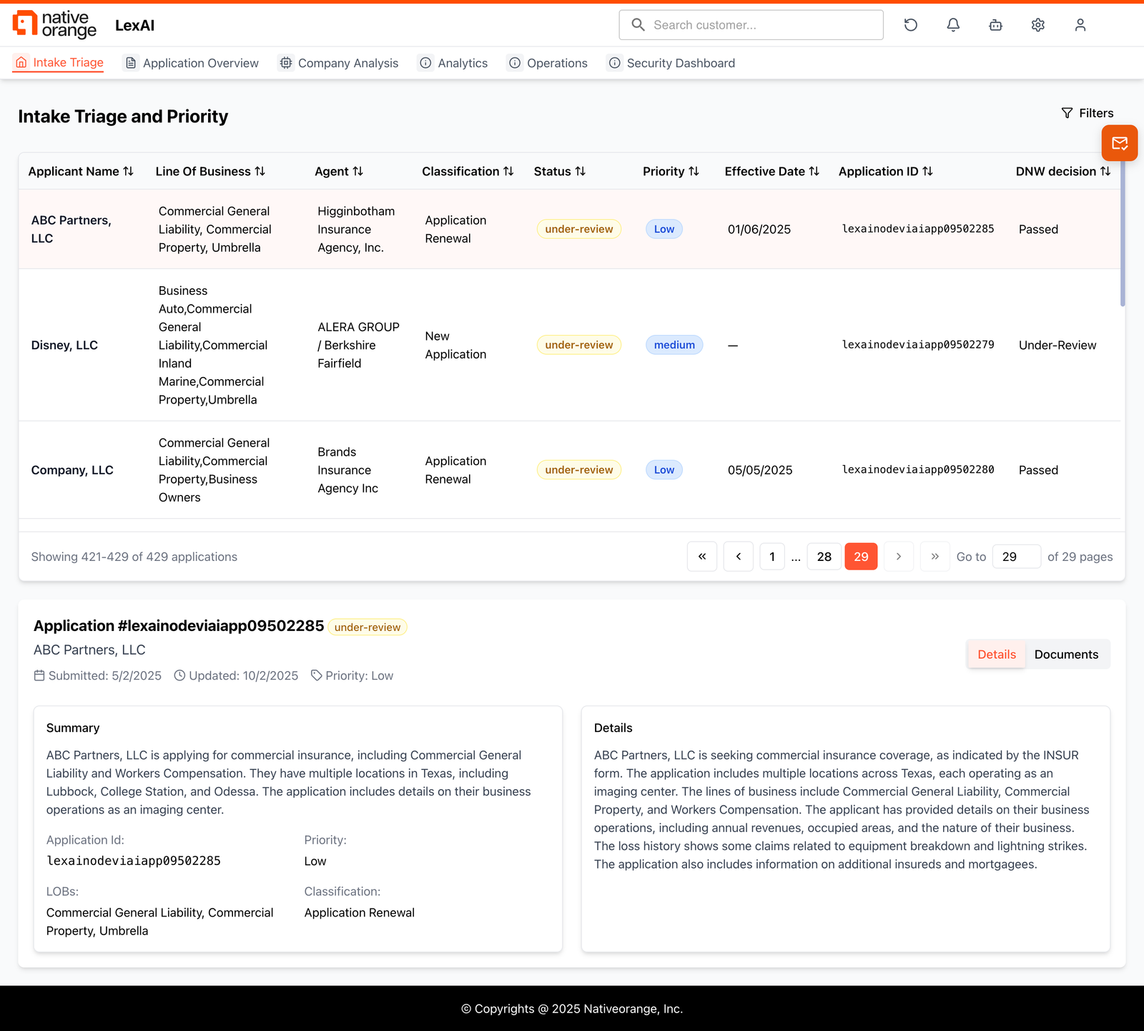This screenshot has width=1144, height=1031.
Task: Toggle sorting on Priority column
Action: click(x=695, y=171)
